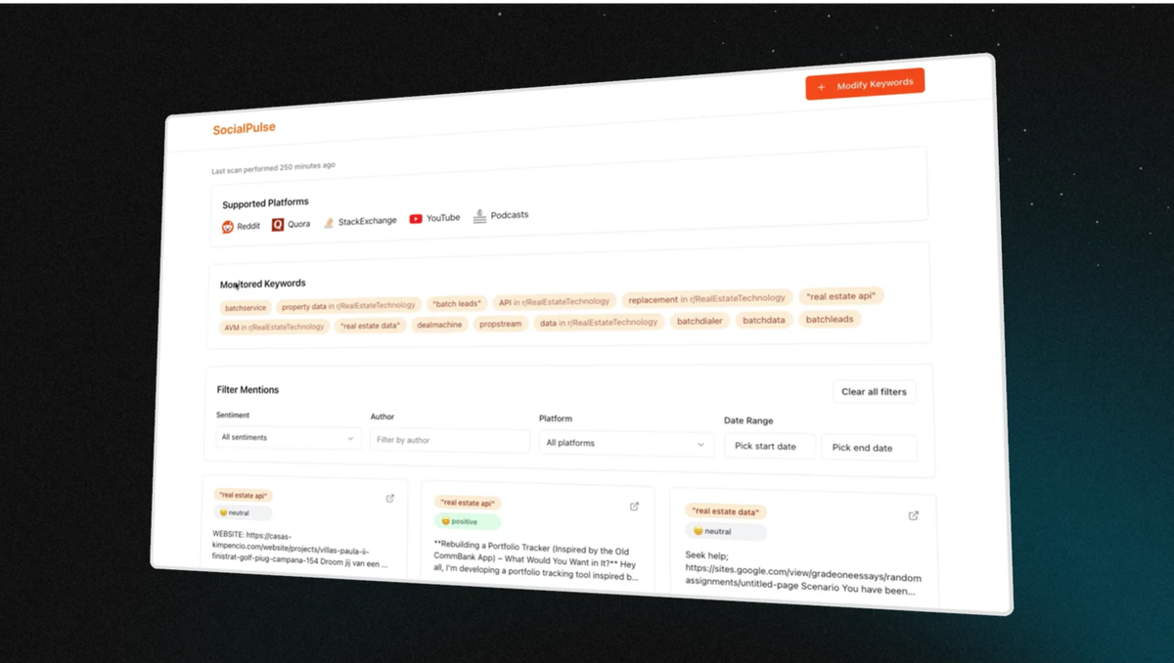1174x663 pixels.
Task: Open external link on the Seek help mention
Action: pyautogui.click(x=913, y=515)
